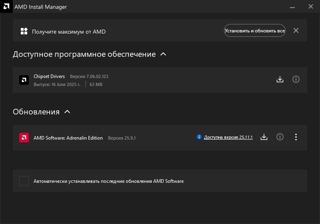This screenshot has width=320, height=224.
Task: Click the Chipset Drivers AMD logo icon
Action: [x=24, y=80]
